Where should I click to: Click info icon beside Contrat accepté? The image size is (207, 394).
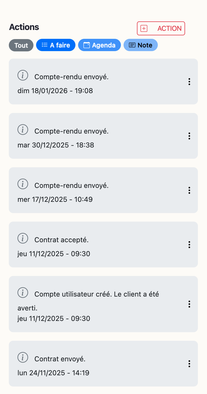(23, 238)
